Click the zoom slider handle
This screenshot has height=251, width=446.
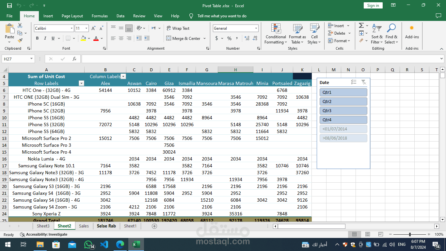(x=410, y=234)
